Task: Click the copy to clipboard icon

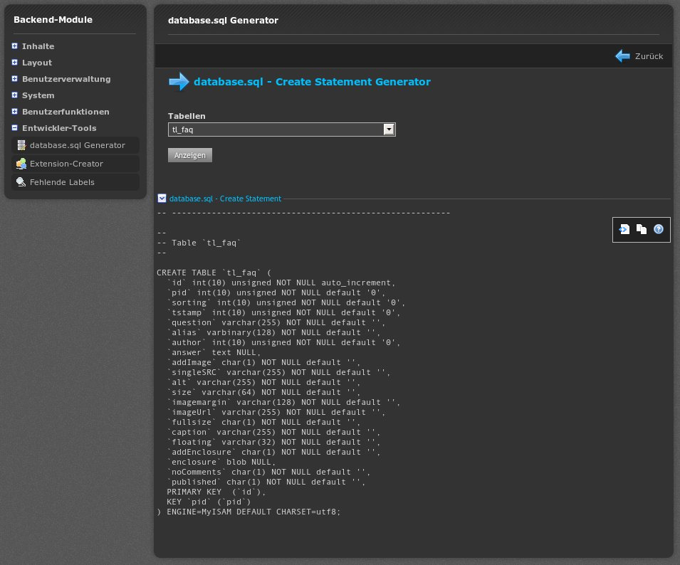Action: point(641,229)
